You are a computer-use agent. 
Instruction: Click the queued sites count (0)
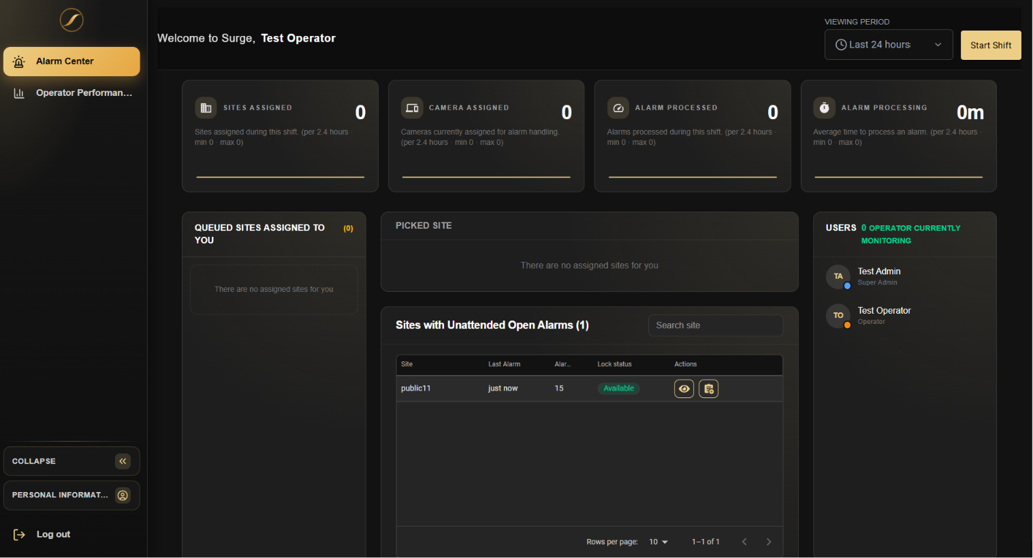pos(348,229)
